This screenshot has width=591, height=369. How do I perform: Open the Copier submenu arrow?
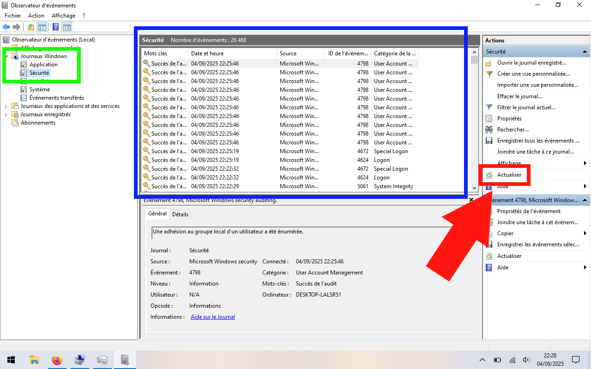click(585, 233)
